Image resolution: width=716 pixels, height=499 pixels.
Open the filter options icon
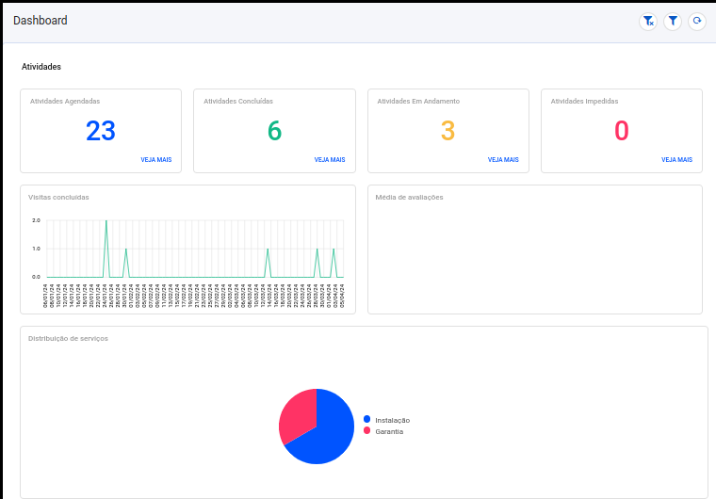[673, 21]
